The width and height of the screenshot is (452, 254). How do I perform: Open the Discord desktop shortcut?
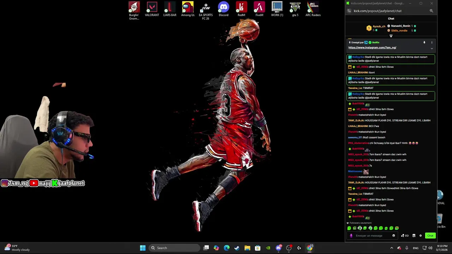(224, 9)
